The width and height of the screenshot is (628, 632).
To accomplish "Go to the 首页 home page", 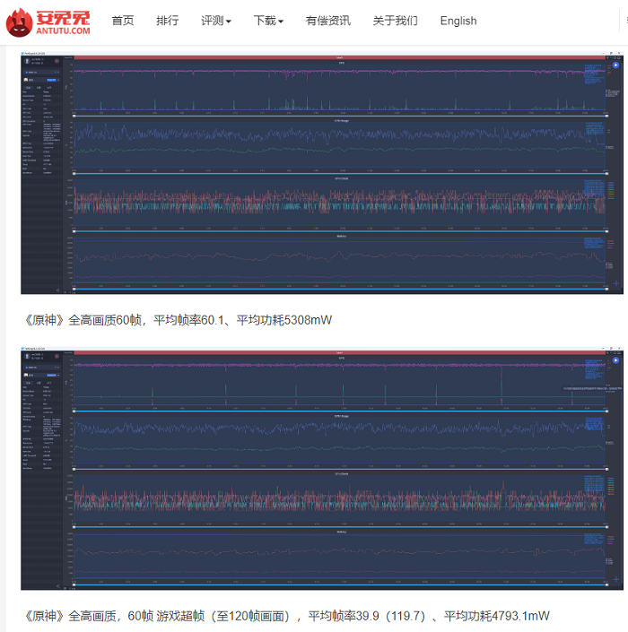I will tap(123, 21).
